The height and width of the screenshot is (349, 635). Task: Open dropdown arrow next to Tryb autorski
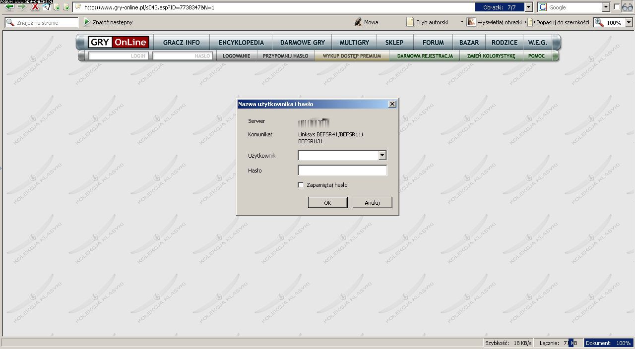pyautogui.click(x=462, y=22)
